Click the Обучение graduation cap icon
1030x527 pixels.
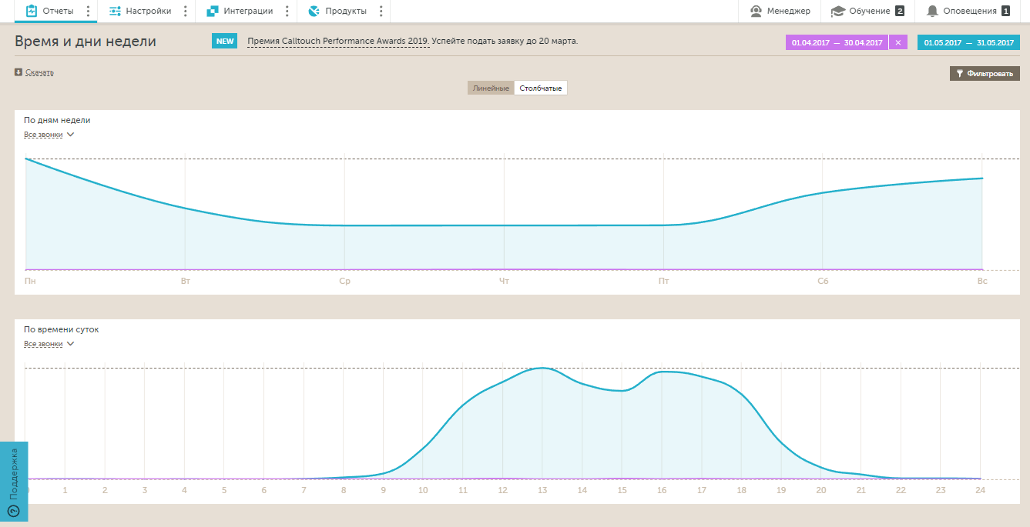click(x=838, y=11)
